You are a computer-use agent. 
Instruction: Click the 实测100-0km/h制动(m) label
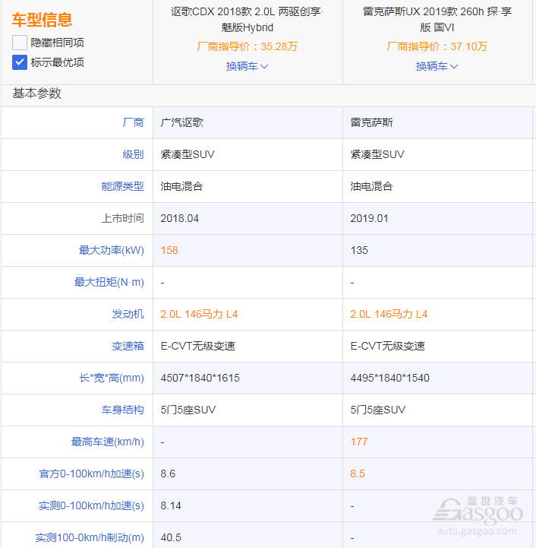pyautogui.click(x=90, y=537)
